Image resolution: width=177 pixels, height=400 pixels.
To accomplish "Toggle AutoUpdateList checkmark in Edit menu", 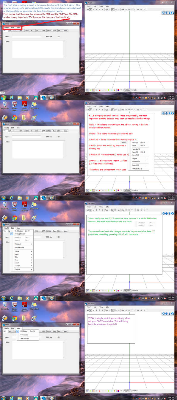I will (x=22, y=234).
